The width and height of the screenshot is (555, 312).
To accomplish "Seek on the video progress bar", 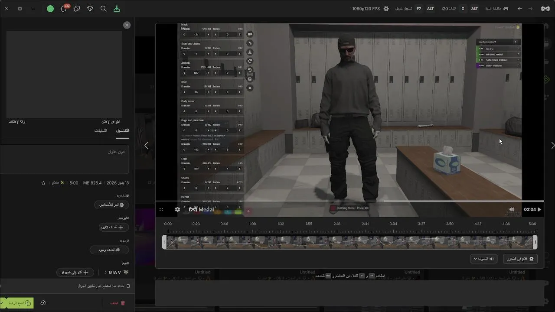I will (349, 201).
